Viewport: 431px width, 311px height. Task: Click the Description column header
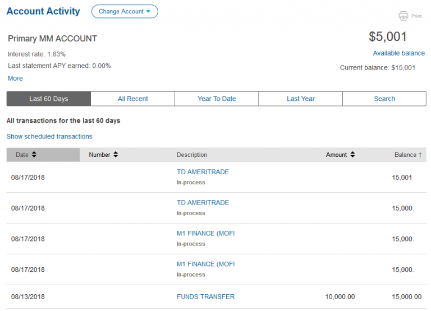pos(192,155)
